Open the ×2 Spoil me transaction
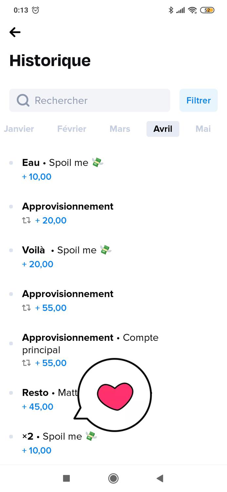The image size is (227, 492). click(113, 443)
